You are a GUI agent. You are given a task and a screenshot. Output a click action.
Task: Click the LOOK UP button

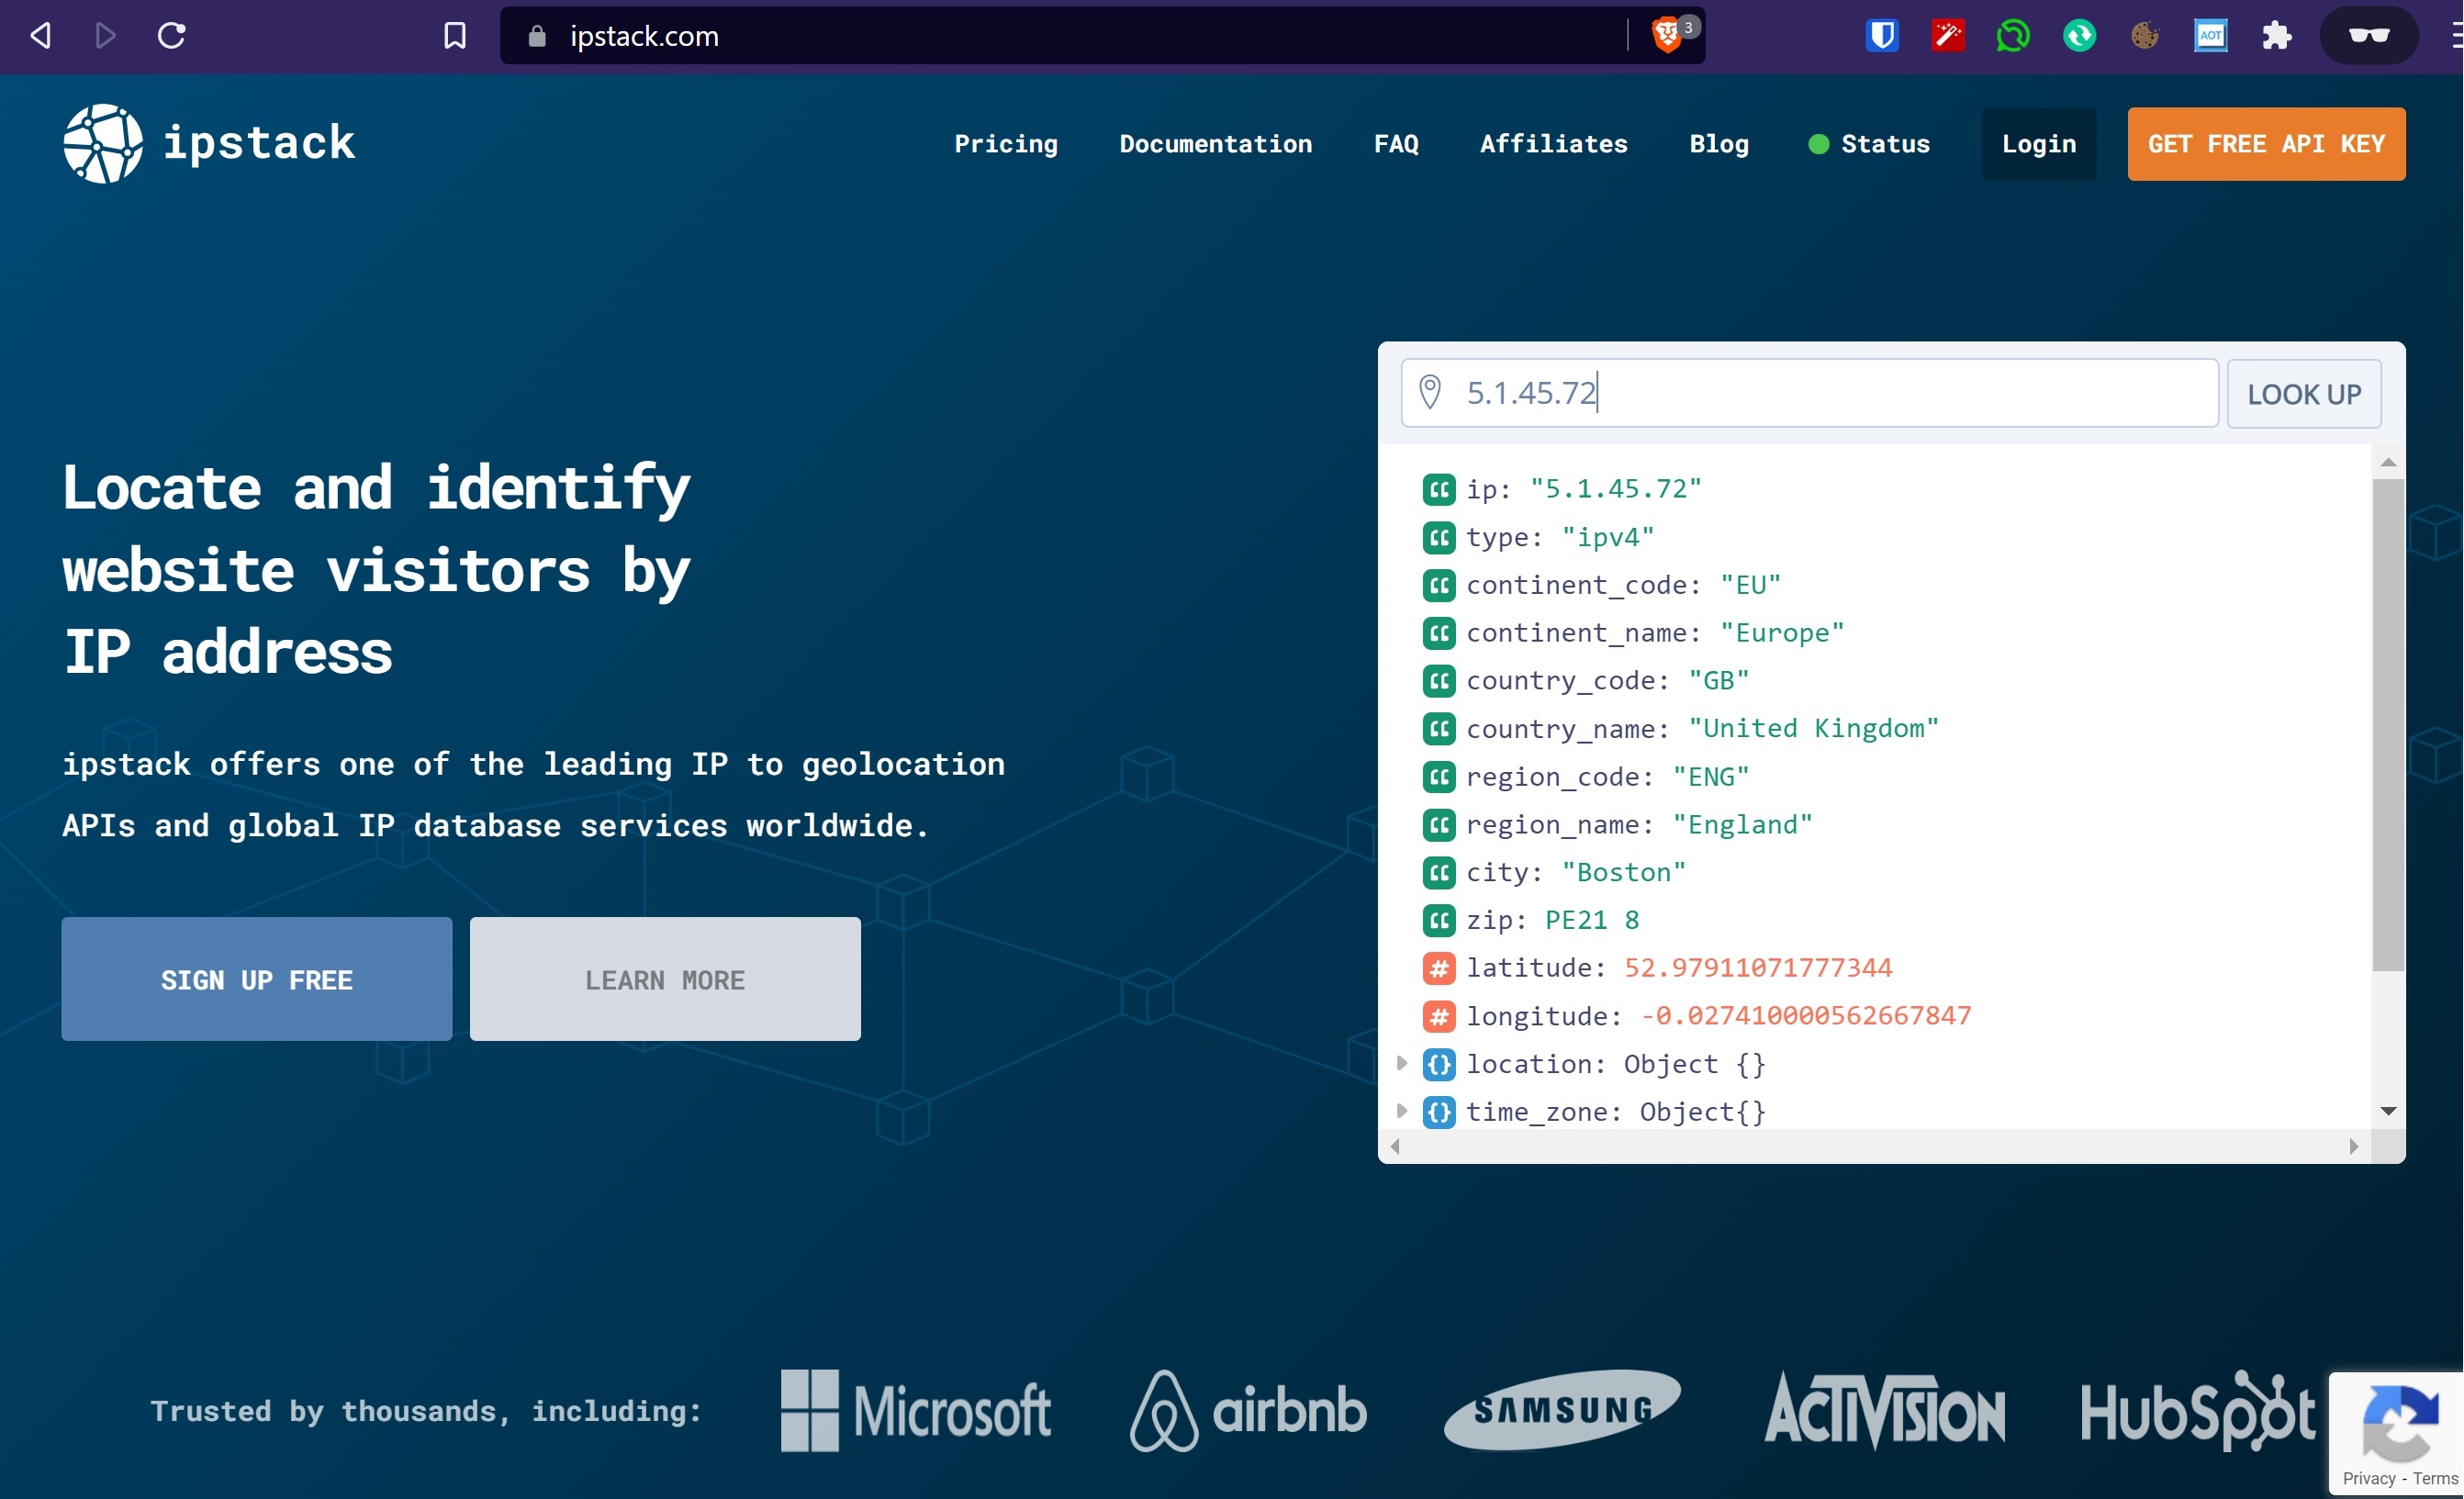pyautogui.click(x=2303, y=393)
